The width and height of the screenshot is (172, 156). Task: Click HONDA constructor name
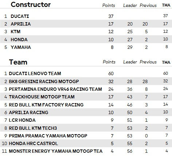19,40
